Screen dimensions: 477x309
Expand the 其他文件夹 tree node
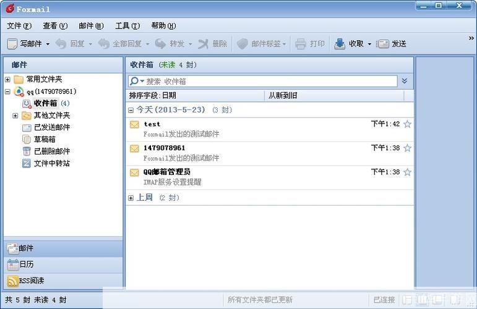(15, 116)
